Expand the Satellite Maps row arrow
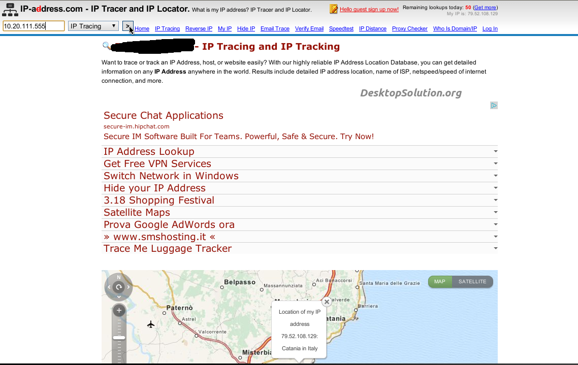Image resolution: width=578 pixels, height=365 pixels. [x=495, y=212]
